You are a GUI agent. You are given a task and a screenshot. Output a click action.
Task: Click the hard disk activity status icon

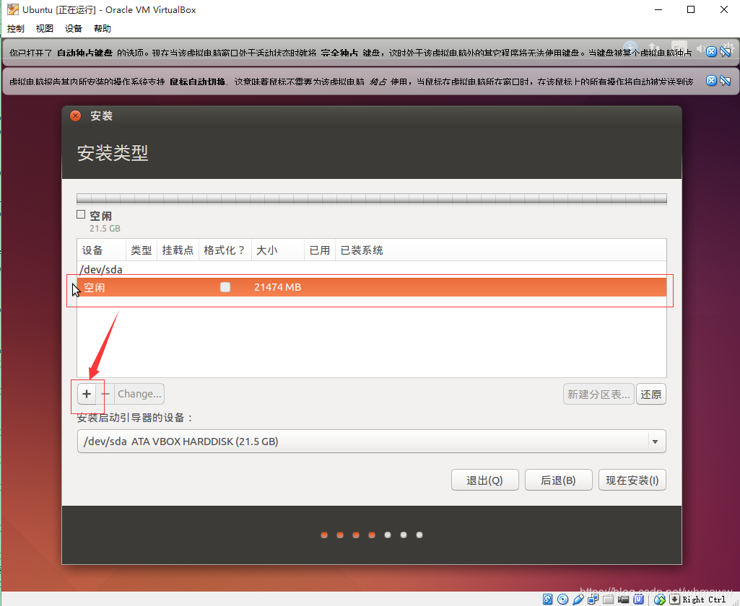(x=547, y=599)
